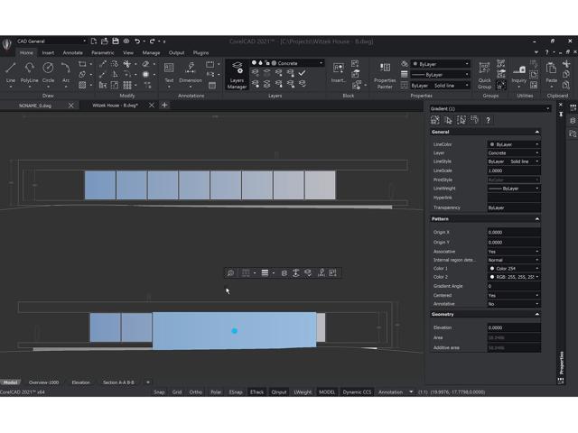
Task: Select the Color 2 RGB swatch field
Action: point(514,277)
